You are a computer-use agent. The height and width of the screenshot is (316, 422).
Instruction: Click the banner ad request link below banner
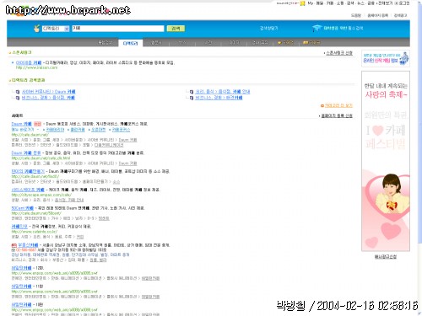386,256
